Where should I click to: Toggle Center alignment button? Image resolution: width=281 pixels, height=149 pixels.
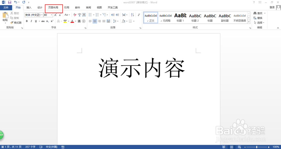[x=95, y=21]
